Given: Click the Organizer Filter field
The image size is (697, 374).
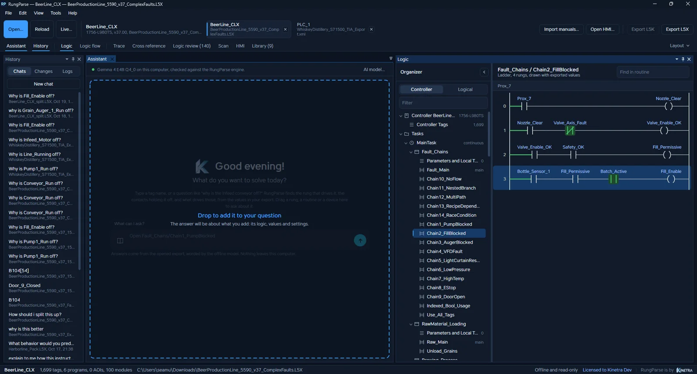Looking at the screenshot, I should point(443,103).
